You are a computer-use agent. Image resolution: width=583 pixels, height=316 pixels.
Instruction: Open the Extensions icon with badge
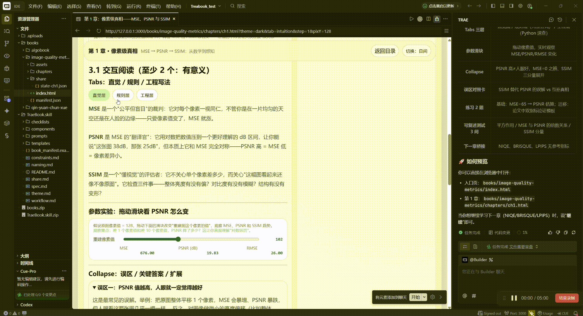pos(7,99)
